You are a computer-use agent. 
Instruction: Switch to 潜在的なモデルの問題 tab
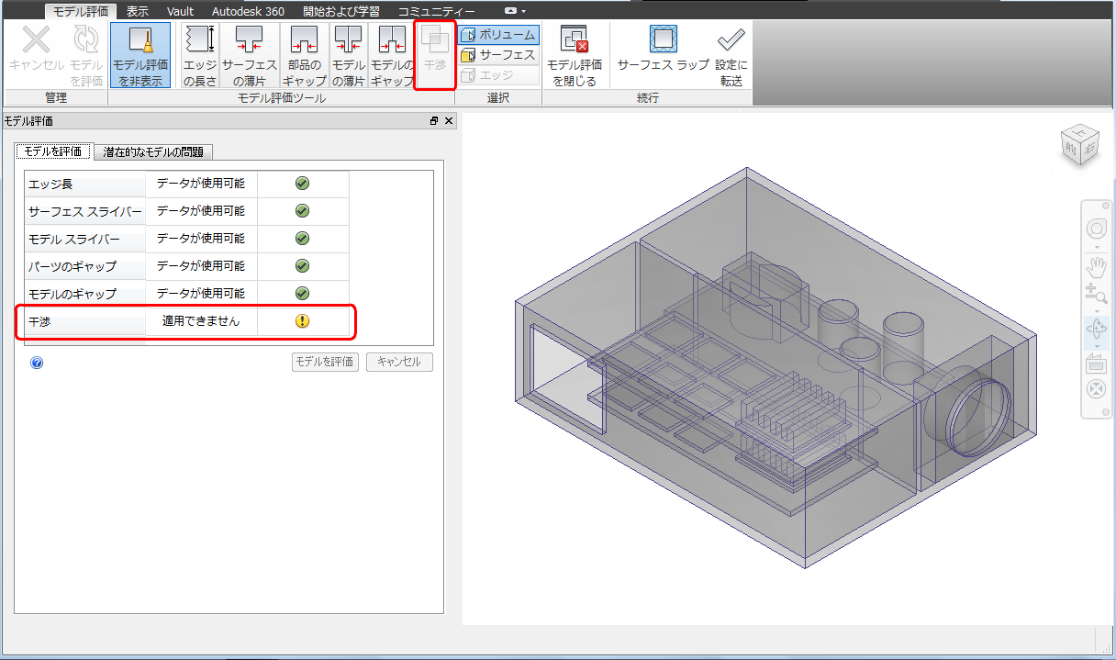tap(153, 151)
